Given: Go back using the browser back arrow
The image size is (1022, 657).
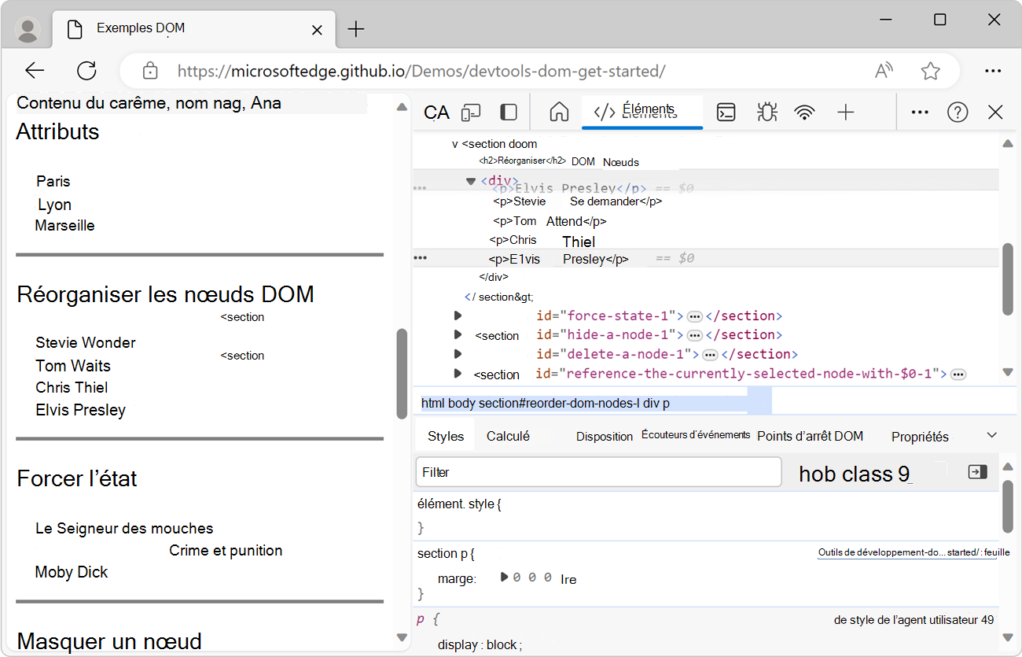Looking at the screenshot, I should 35,71.
